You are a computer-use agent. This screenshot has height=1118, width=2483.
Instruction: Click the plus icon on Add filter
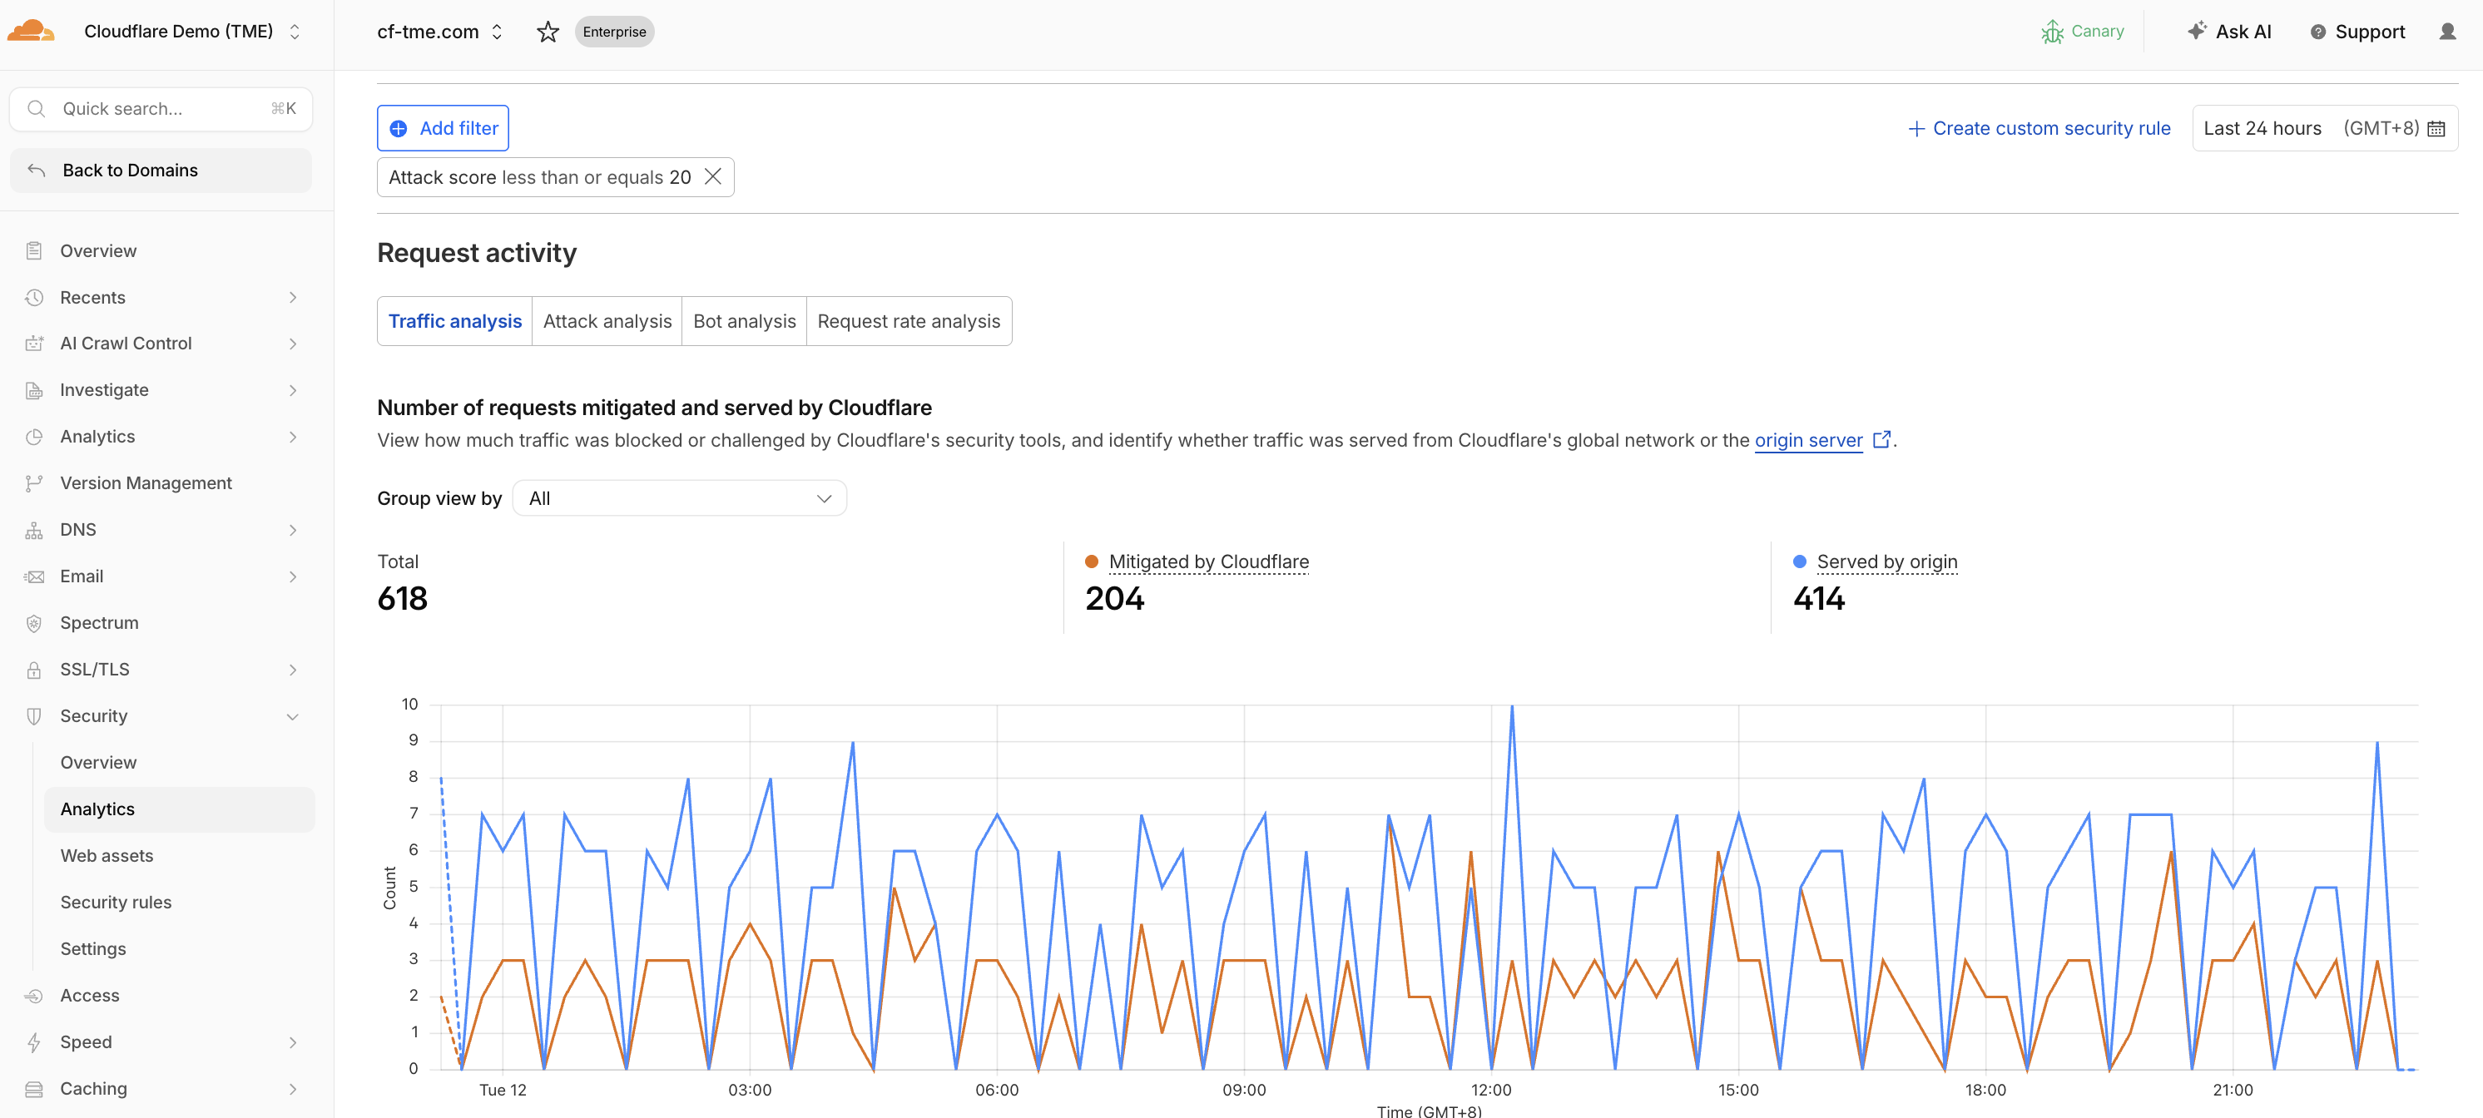(x=398, y=128)
